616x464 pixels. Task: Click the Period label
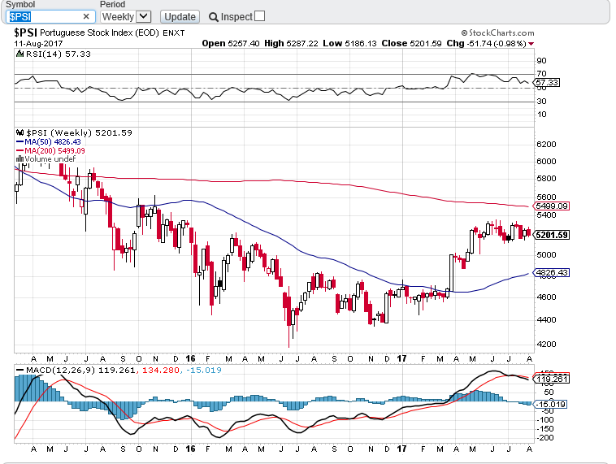(x=112, y=5)
